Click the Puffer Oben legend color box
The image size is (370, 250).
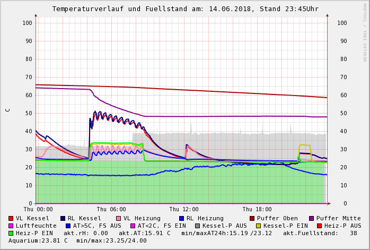[x=252, y=218]
